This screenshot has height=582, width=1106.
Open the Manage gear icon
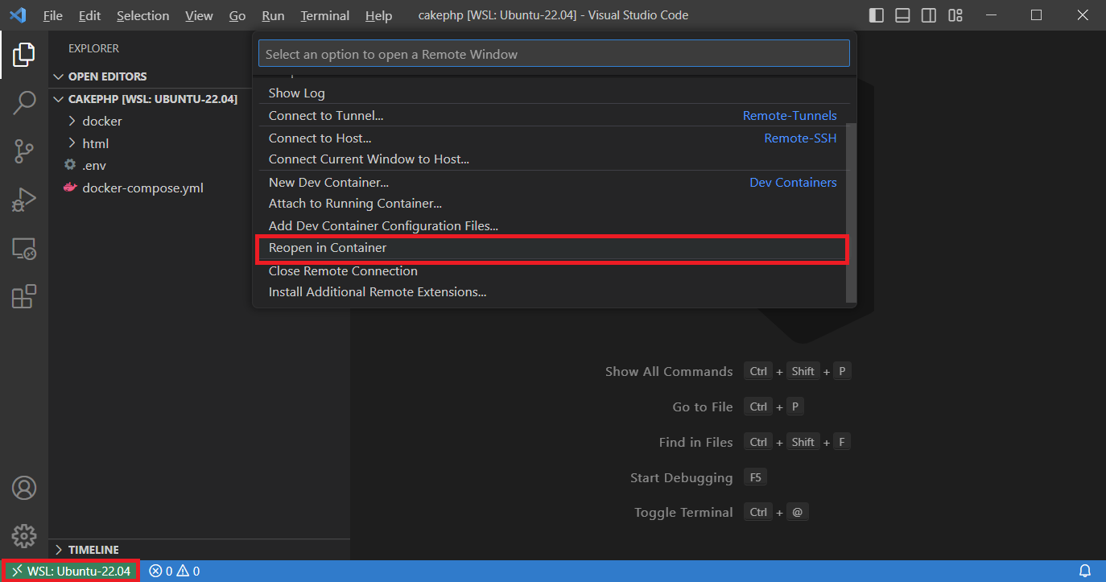point(24,535)
